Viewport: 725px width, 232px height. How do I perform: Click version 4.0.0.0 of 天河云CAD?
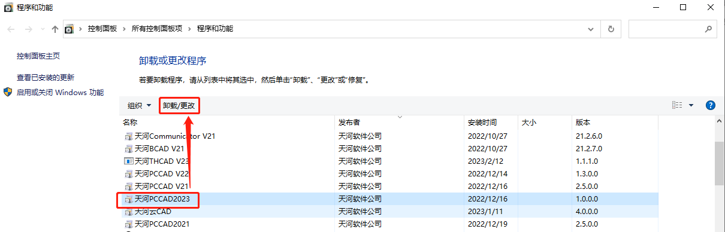(587, 211)
